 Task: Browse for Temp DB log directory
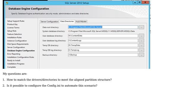[x=141, y=50]
